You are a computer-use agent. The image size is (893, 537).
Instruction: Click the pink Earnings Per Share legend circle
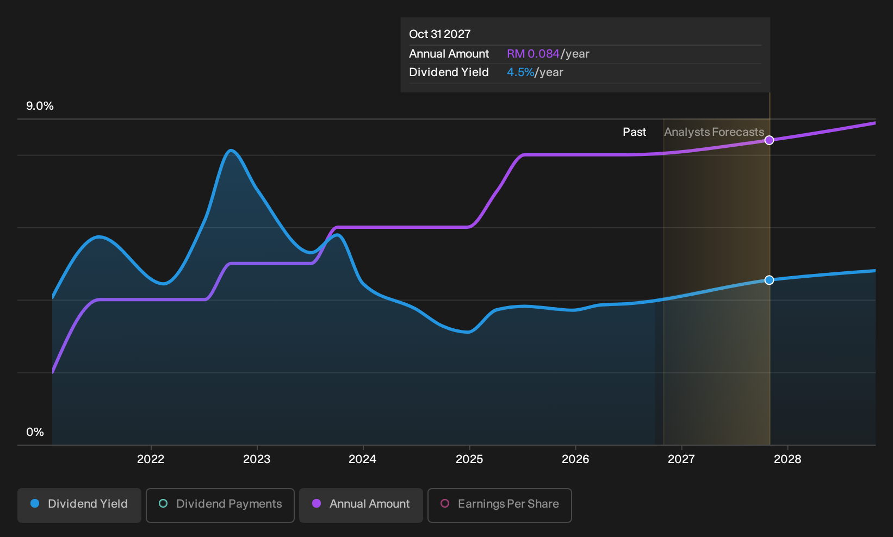pyautogui.click(x=445, y=504)
